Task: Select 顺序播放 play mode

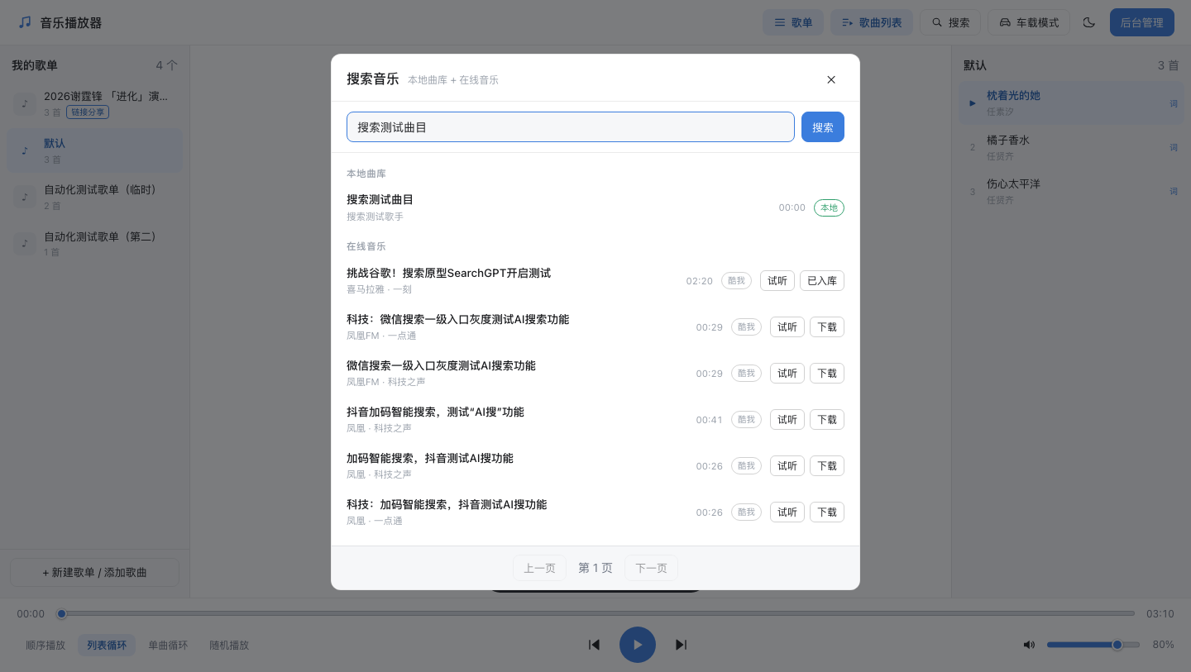Action: pyautogui.click(x=45, y=645)
